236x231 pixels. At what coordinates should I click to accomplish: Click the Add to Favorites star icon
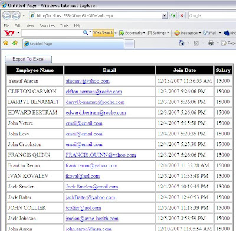[15, 43]
